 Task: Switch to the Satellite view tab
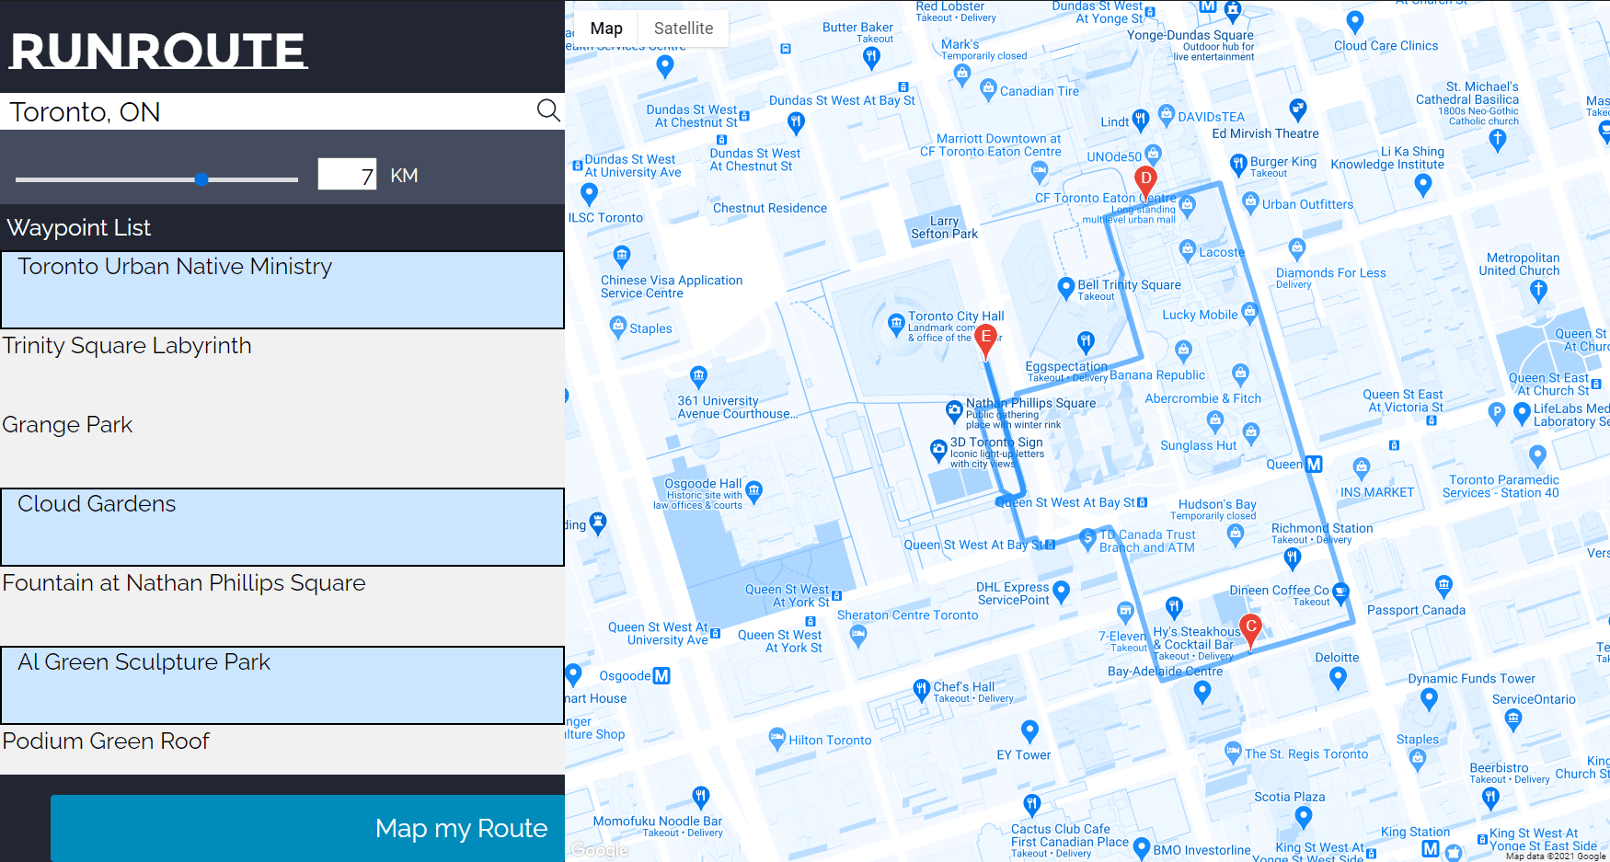point(684,29)
